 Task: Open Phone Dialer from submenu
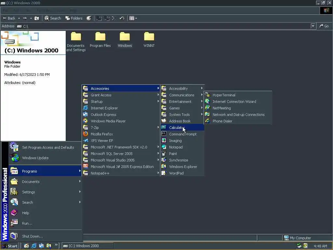[x=238, y=121]
